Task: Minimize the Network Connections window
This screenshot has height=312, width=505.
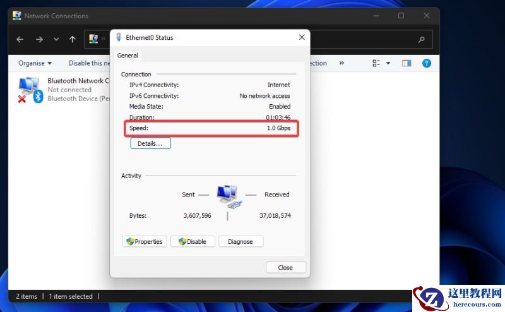Action: click(376, 15)
